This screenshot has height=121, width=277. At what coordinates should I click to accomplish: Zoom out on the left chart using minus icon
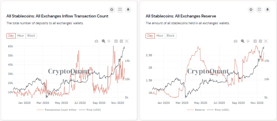121,41
